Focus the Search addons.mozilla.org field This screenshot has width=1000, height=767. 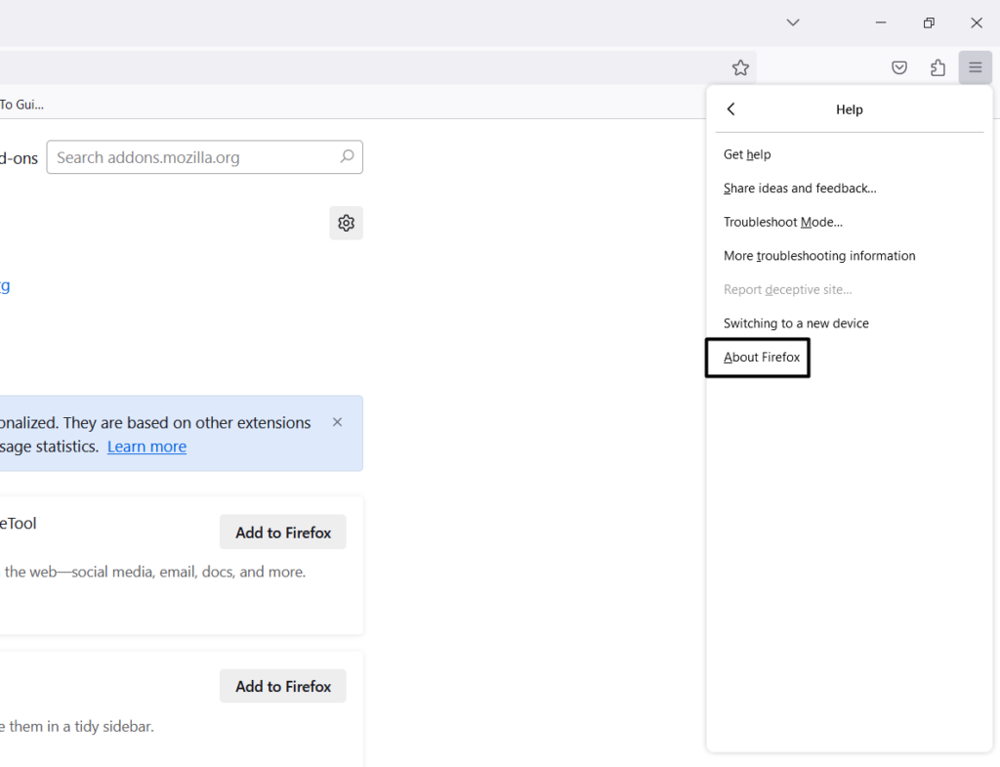click(190, 157)
